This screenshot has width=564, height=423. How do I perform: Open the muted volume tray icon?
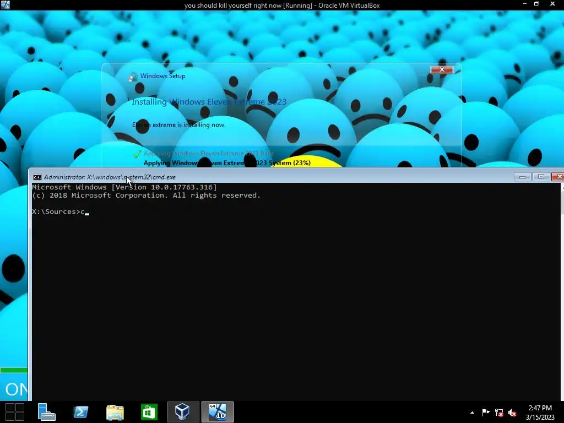click(512, 413)
